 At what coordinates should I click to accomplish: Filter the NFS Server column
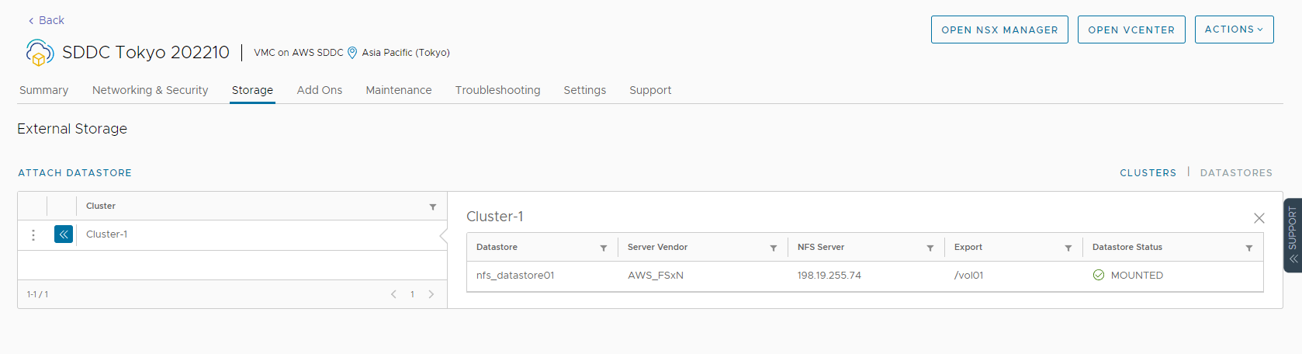(x=930, y=248)
